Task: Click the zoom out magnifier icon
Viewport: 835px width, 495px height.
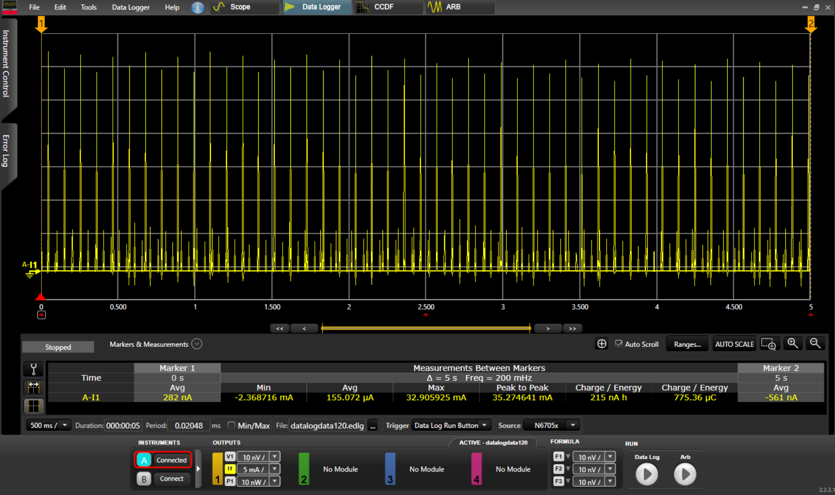Action: click(815, 343)
